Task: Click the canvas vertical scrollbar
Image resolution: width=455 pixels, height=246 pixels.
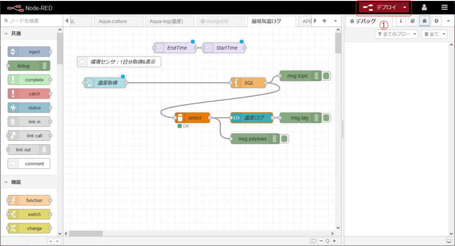Action: click(338, 44)
